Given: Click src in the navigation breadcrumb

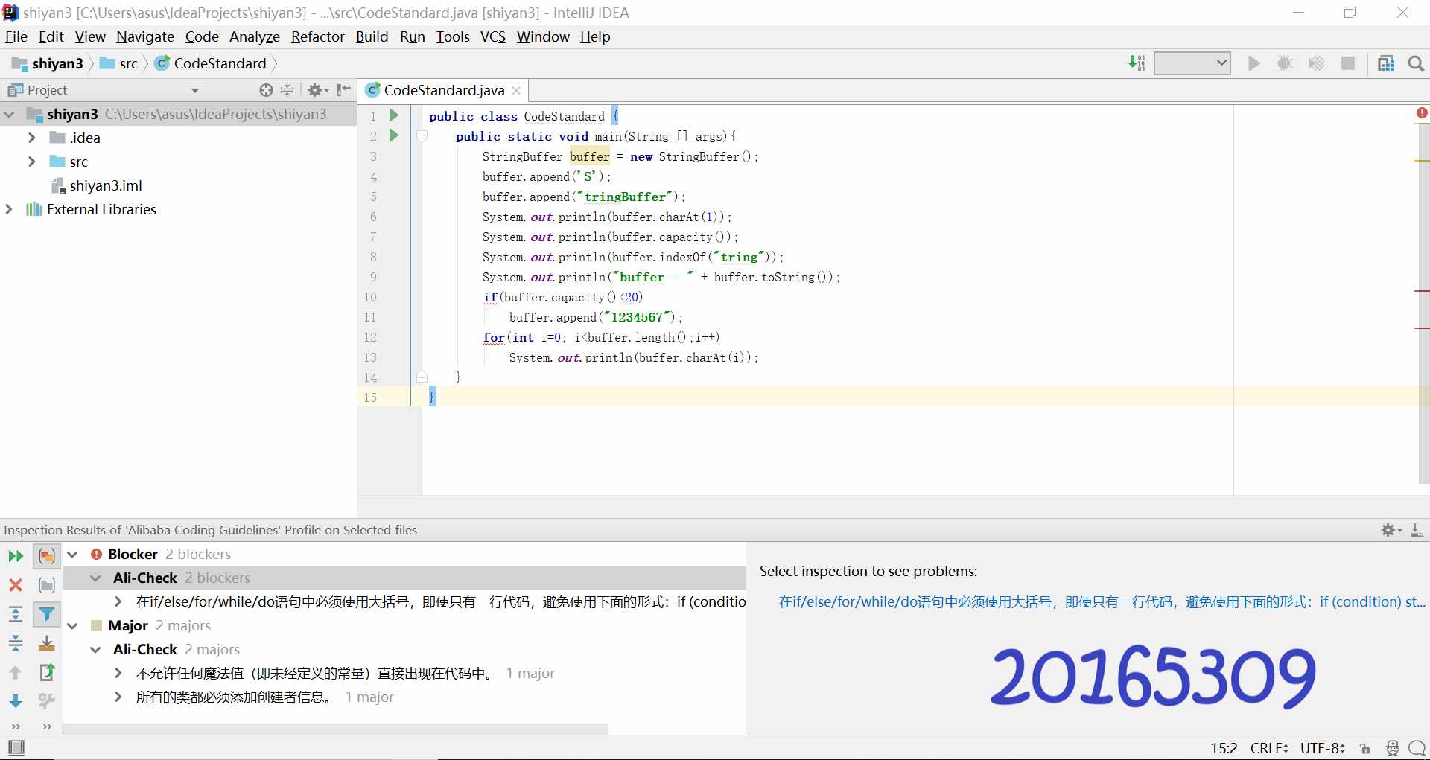Looking at the screenshot, I should (x=119, y=63).
